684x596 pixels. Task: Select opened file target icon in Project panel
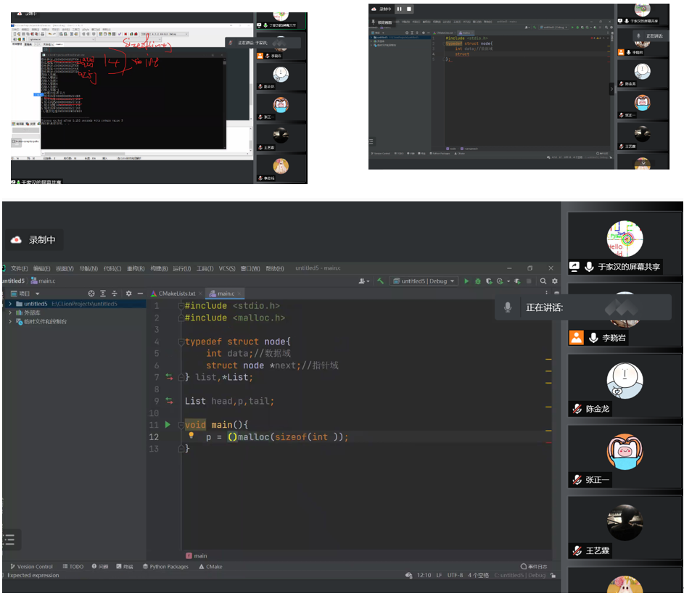coord(91,294)
